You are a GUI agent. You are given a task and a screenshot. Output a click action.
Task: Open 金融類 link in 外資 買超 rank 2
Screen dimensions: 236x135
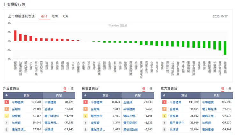pos(16,109)
